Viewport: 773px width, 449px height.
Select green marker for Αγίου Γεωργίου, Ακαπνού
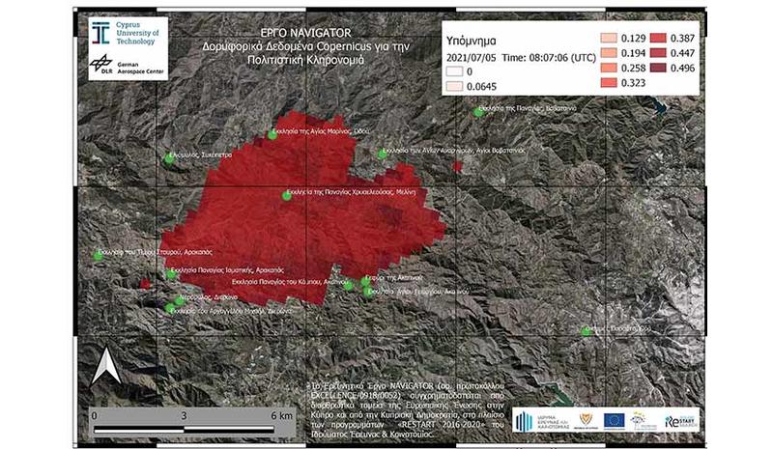pyautogui.click(x=368, y=292)
